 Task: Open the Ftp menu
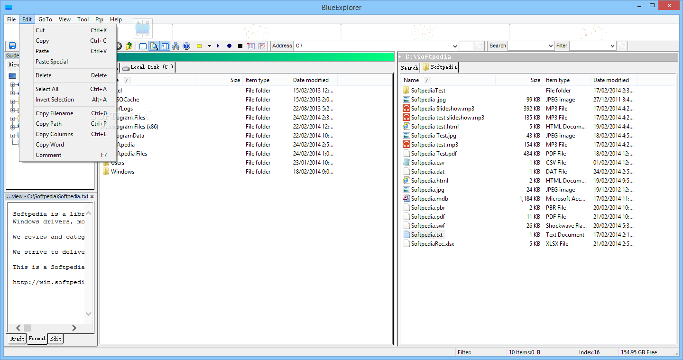[99, 19]
